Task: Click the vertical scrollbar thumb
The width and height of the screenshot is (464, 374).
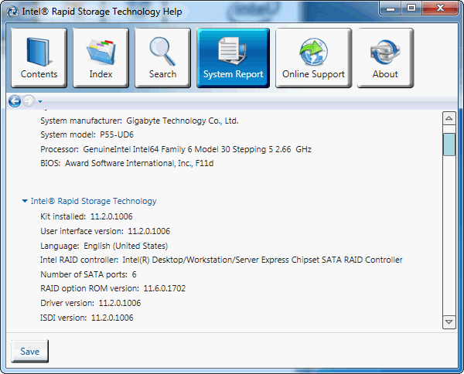Action: click(449, 144)
